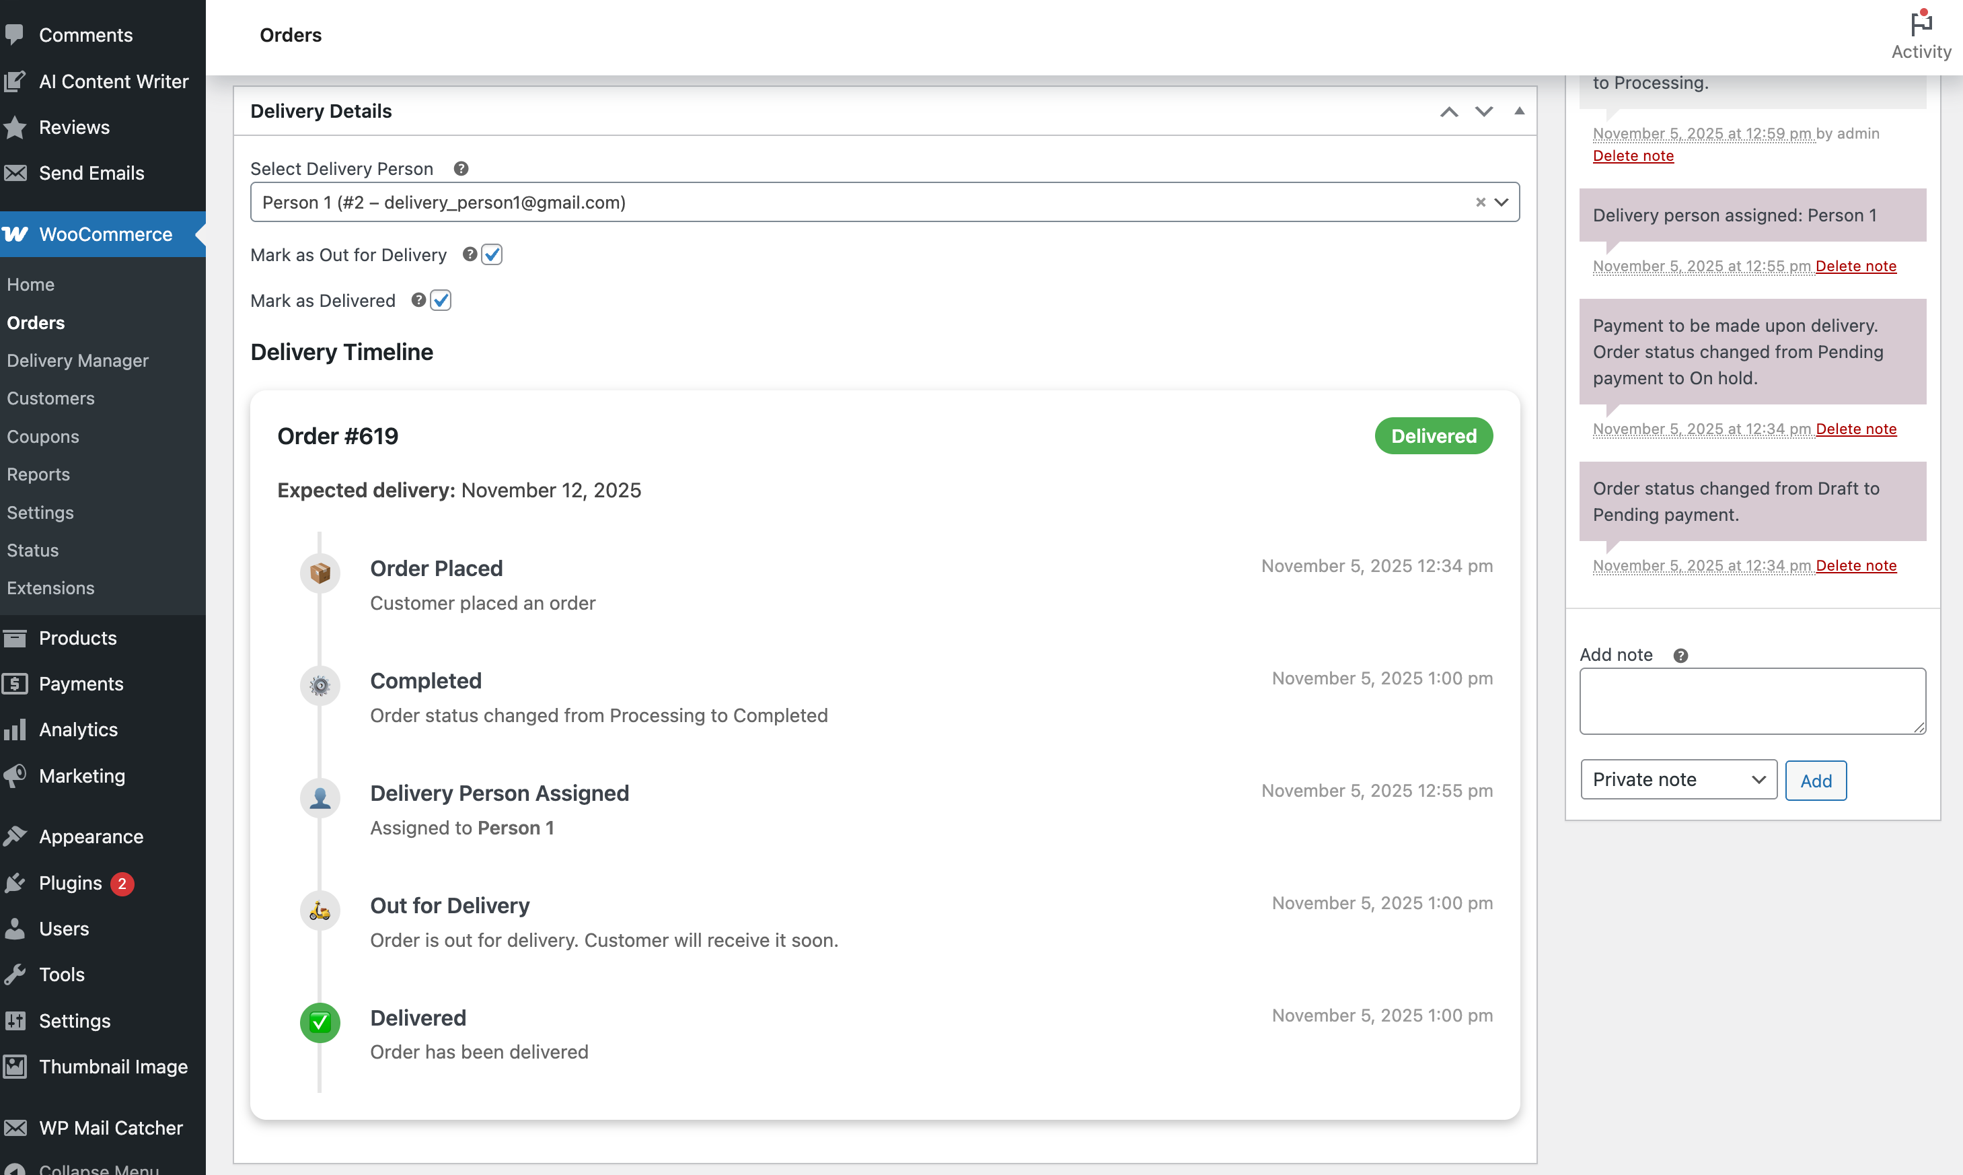This screenshot has height=1175, width=1963.
Task: Click the green Delivered checkmark timeline icon
Action: tap(320, 1022)
